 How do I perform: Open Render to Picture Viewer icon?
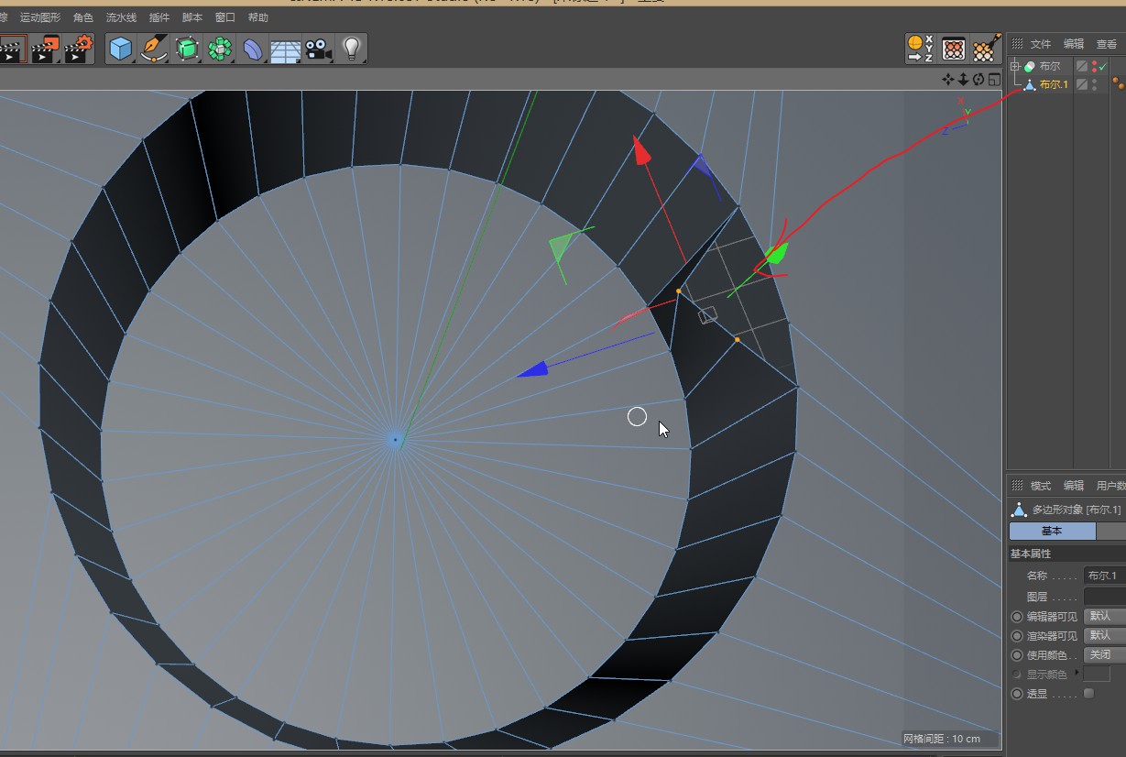coord(45,49)
